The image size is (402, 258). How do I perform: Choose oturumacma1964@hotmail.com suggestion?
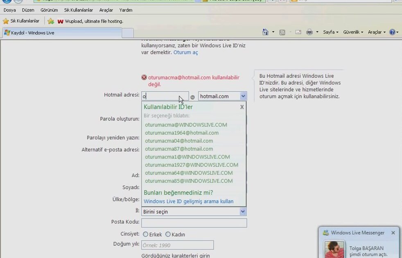(182, 133)
